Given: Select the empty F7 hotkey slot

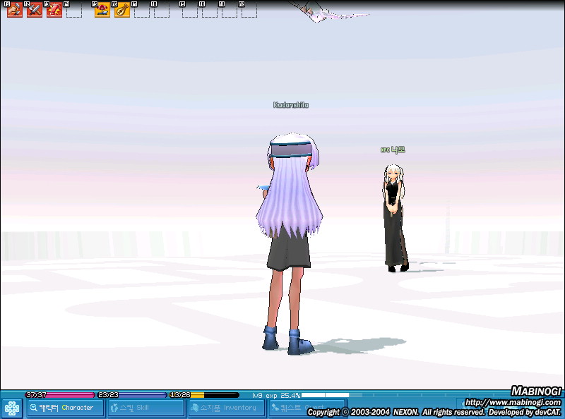Looking at the screenshot, I should click(x=142, y=10).
